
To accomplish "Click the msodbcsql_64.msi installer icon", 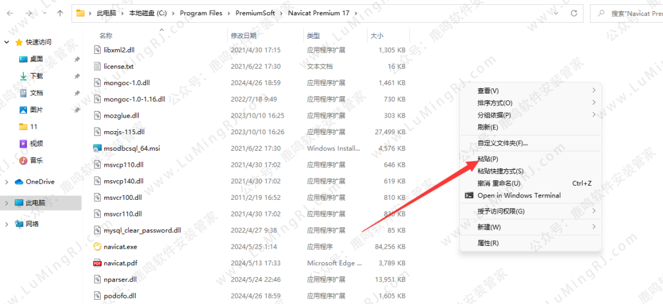I will pos(97,148).
